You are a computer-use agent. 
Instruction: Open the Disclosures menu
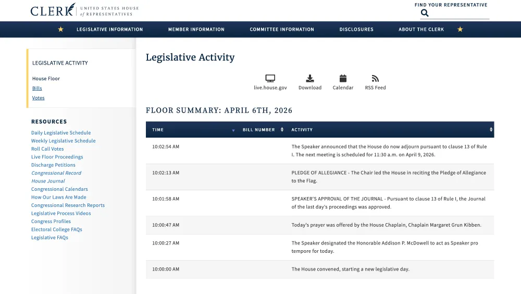[x=356, y=29]
